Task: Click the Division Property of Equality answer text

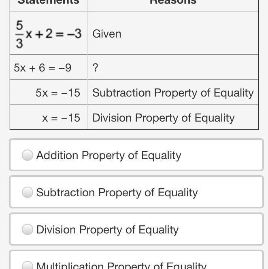Action: (x=107, y=230)
